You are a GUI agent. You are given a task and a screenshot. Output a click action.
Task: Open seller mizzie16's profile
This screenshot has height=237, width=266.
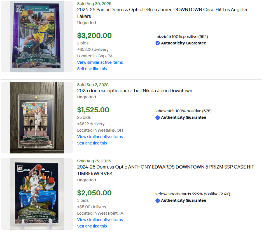(163, 37)
